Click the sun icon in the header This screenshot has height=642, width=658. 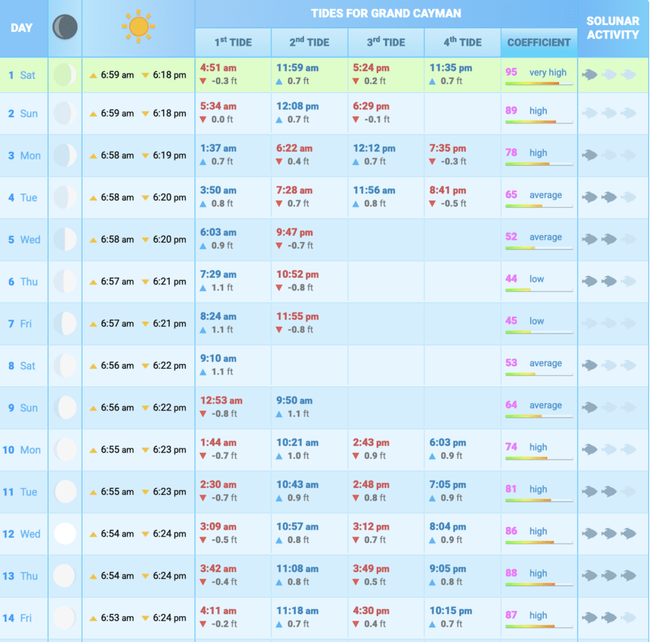pos(139,27)
